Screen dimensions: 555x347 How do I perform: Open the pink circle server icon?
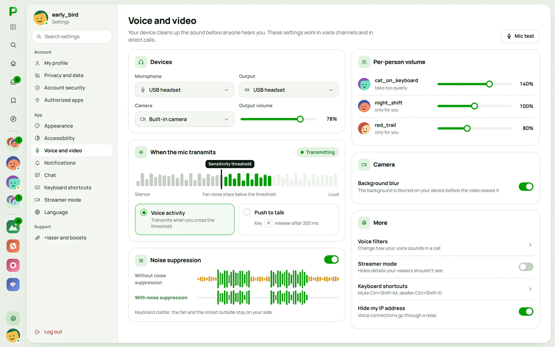pyautogui.click(x=13, y=265)
